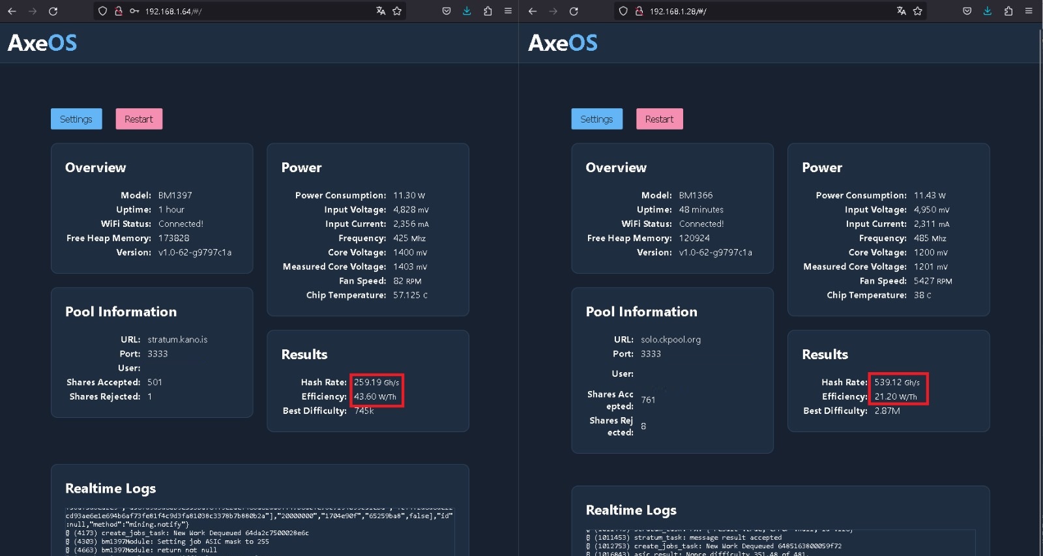Viewport: 1043px width, 556px height.
Task: Select chip temperature 57.125 C
Action: pyautogui.click(x=411, y=295)
